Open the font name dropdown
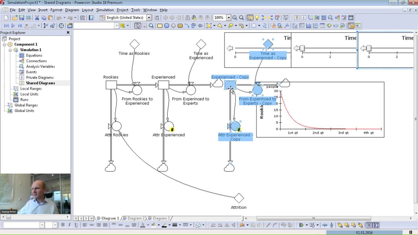This screenshot has width=418, height=235. [x=42, y=225]
